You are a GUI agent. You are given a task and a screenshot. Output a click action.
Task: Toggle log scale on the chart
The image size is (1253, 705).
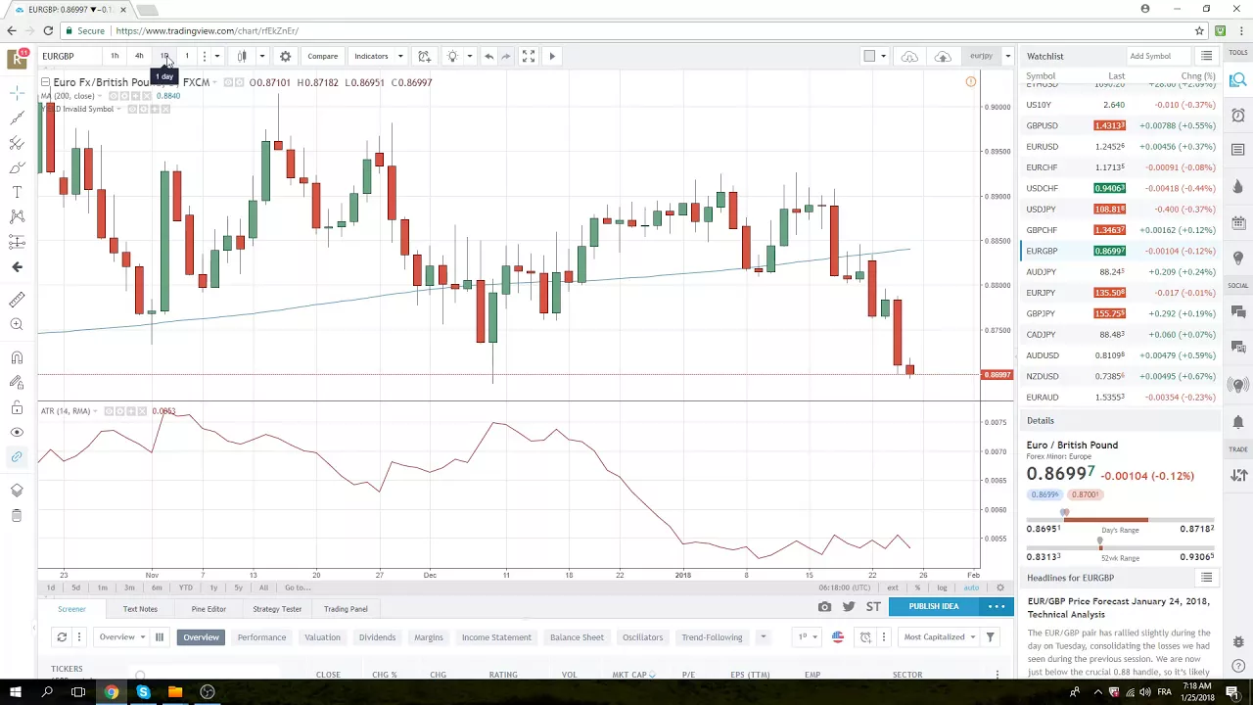coord(942,587)
